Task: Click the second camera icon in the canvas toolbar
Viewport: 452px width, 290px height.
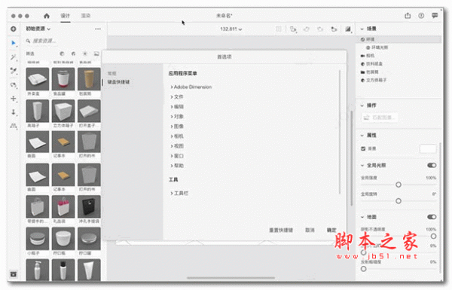Action: click(320, 29)
